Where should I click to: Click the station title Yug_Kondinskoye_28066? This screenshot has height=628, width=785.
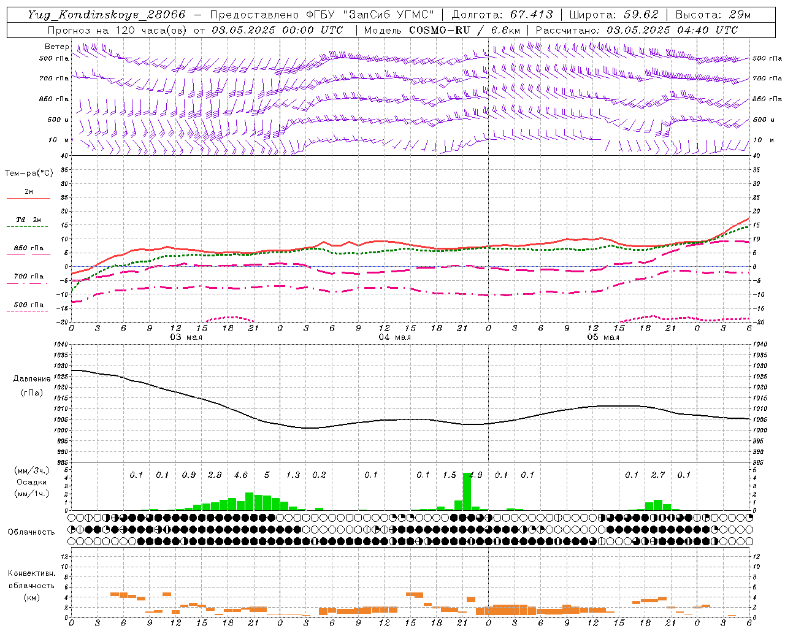pyautogui.click(x=107, y=15)
